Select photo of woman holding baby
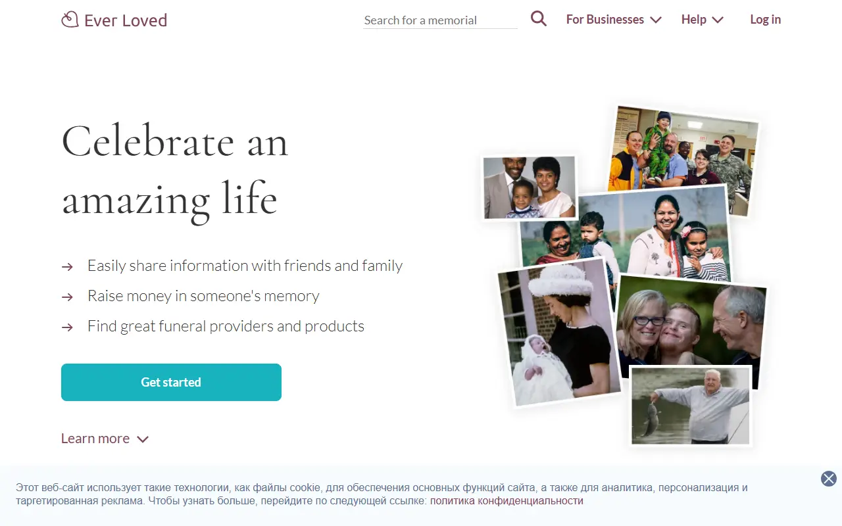The image size is (842, 526). (x=558, y=331)
